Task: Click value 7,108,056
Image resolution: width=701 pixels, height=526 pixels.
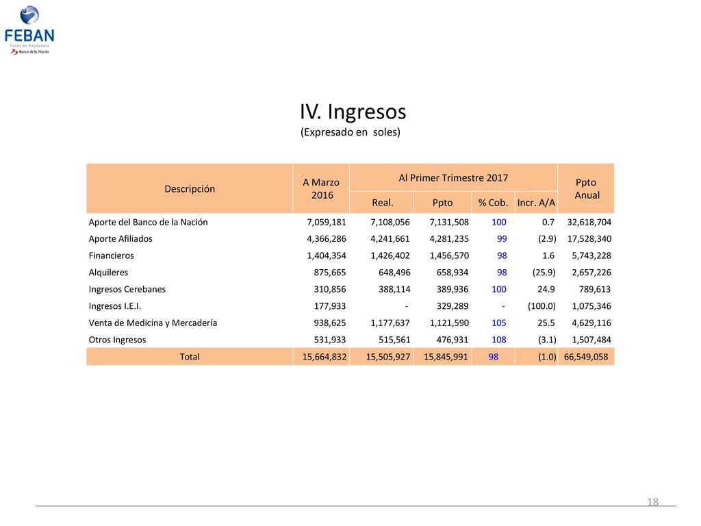Action: pos(390,223)
